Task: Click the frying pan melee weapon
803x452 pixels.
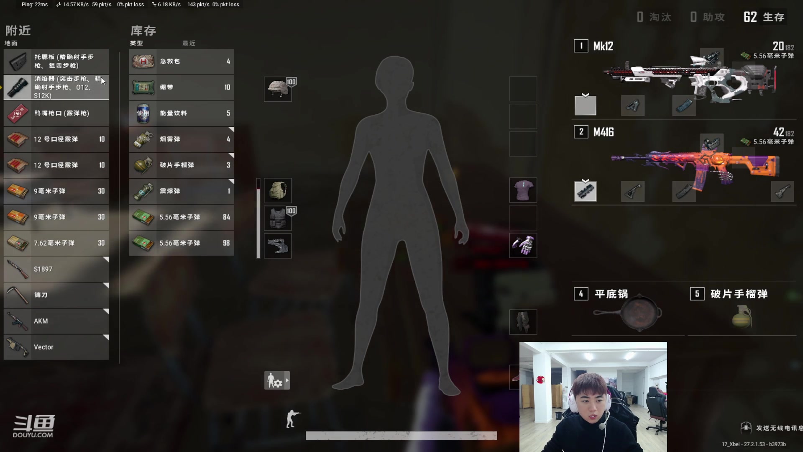Action: pos(627,313)
